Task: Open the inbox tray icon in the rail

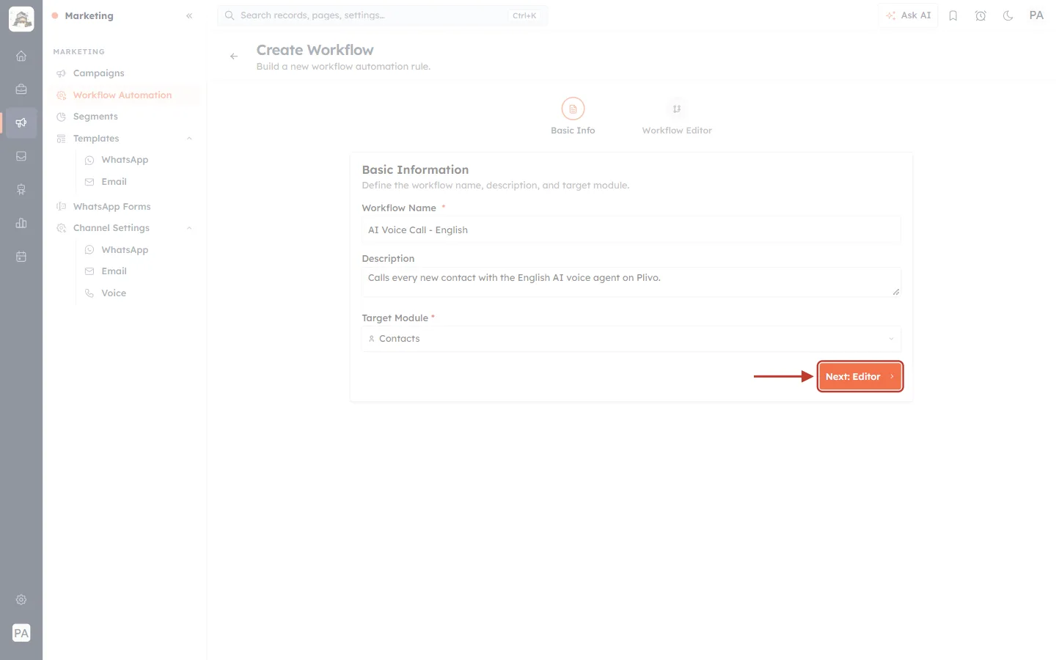Action: coord(21,156)
